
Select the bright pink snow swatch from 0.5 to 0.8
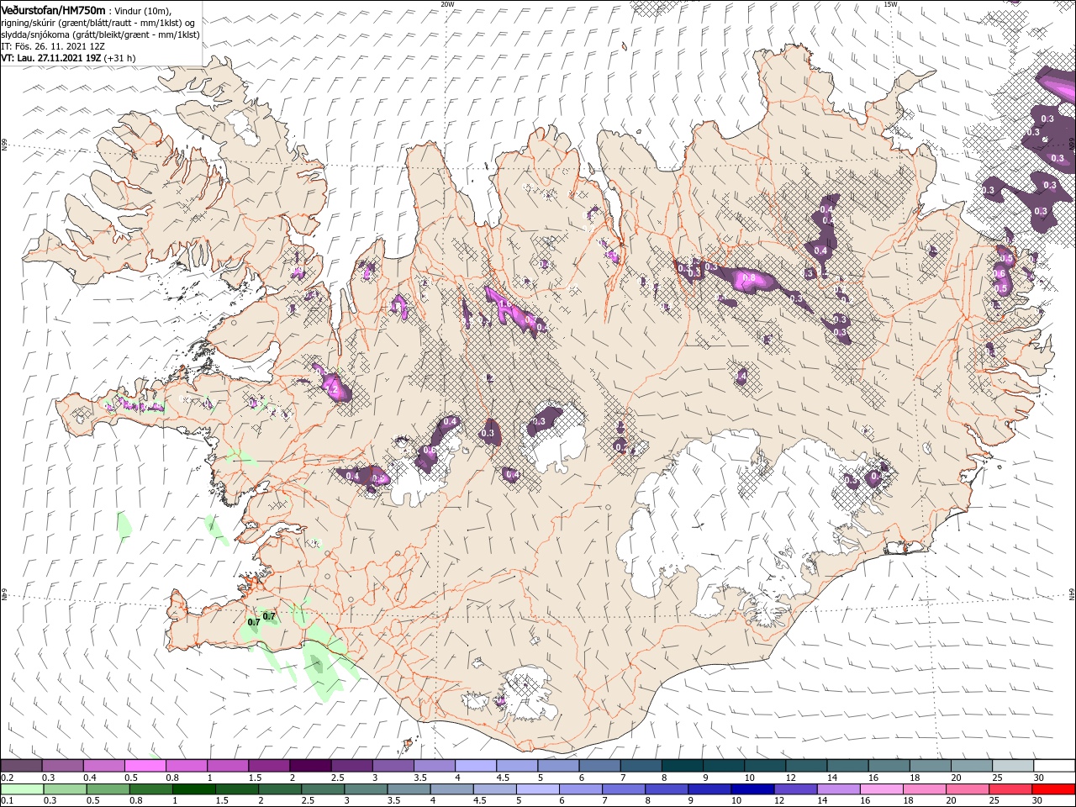pos(145,765)
